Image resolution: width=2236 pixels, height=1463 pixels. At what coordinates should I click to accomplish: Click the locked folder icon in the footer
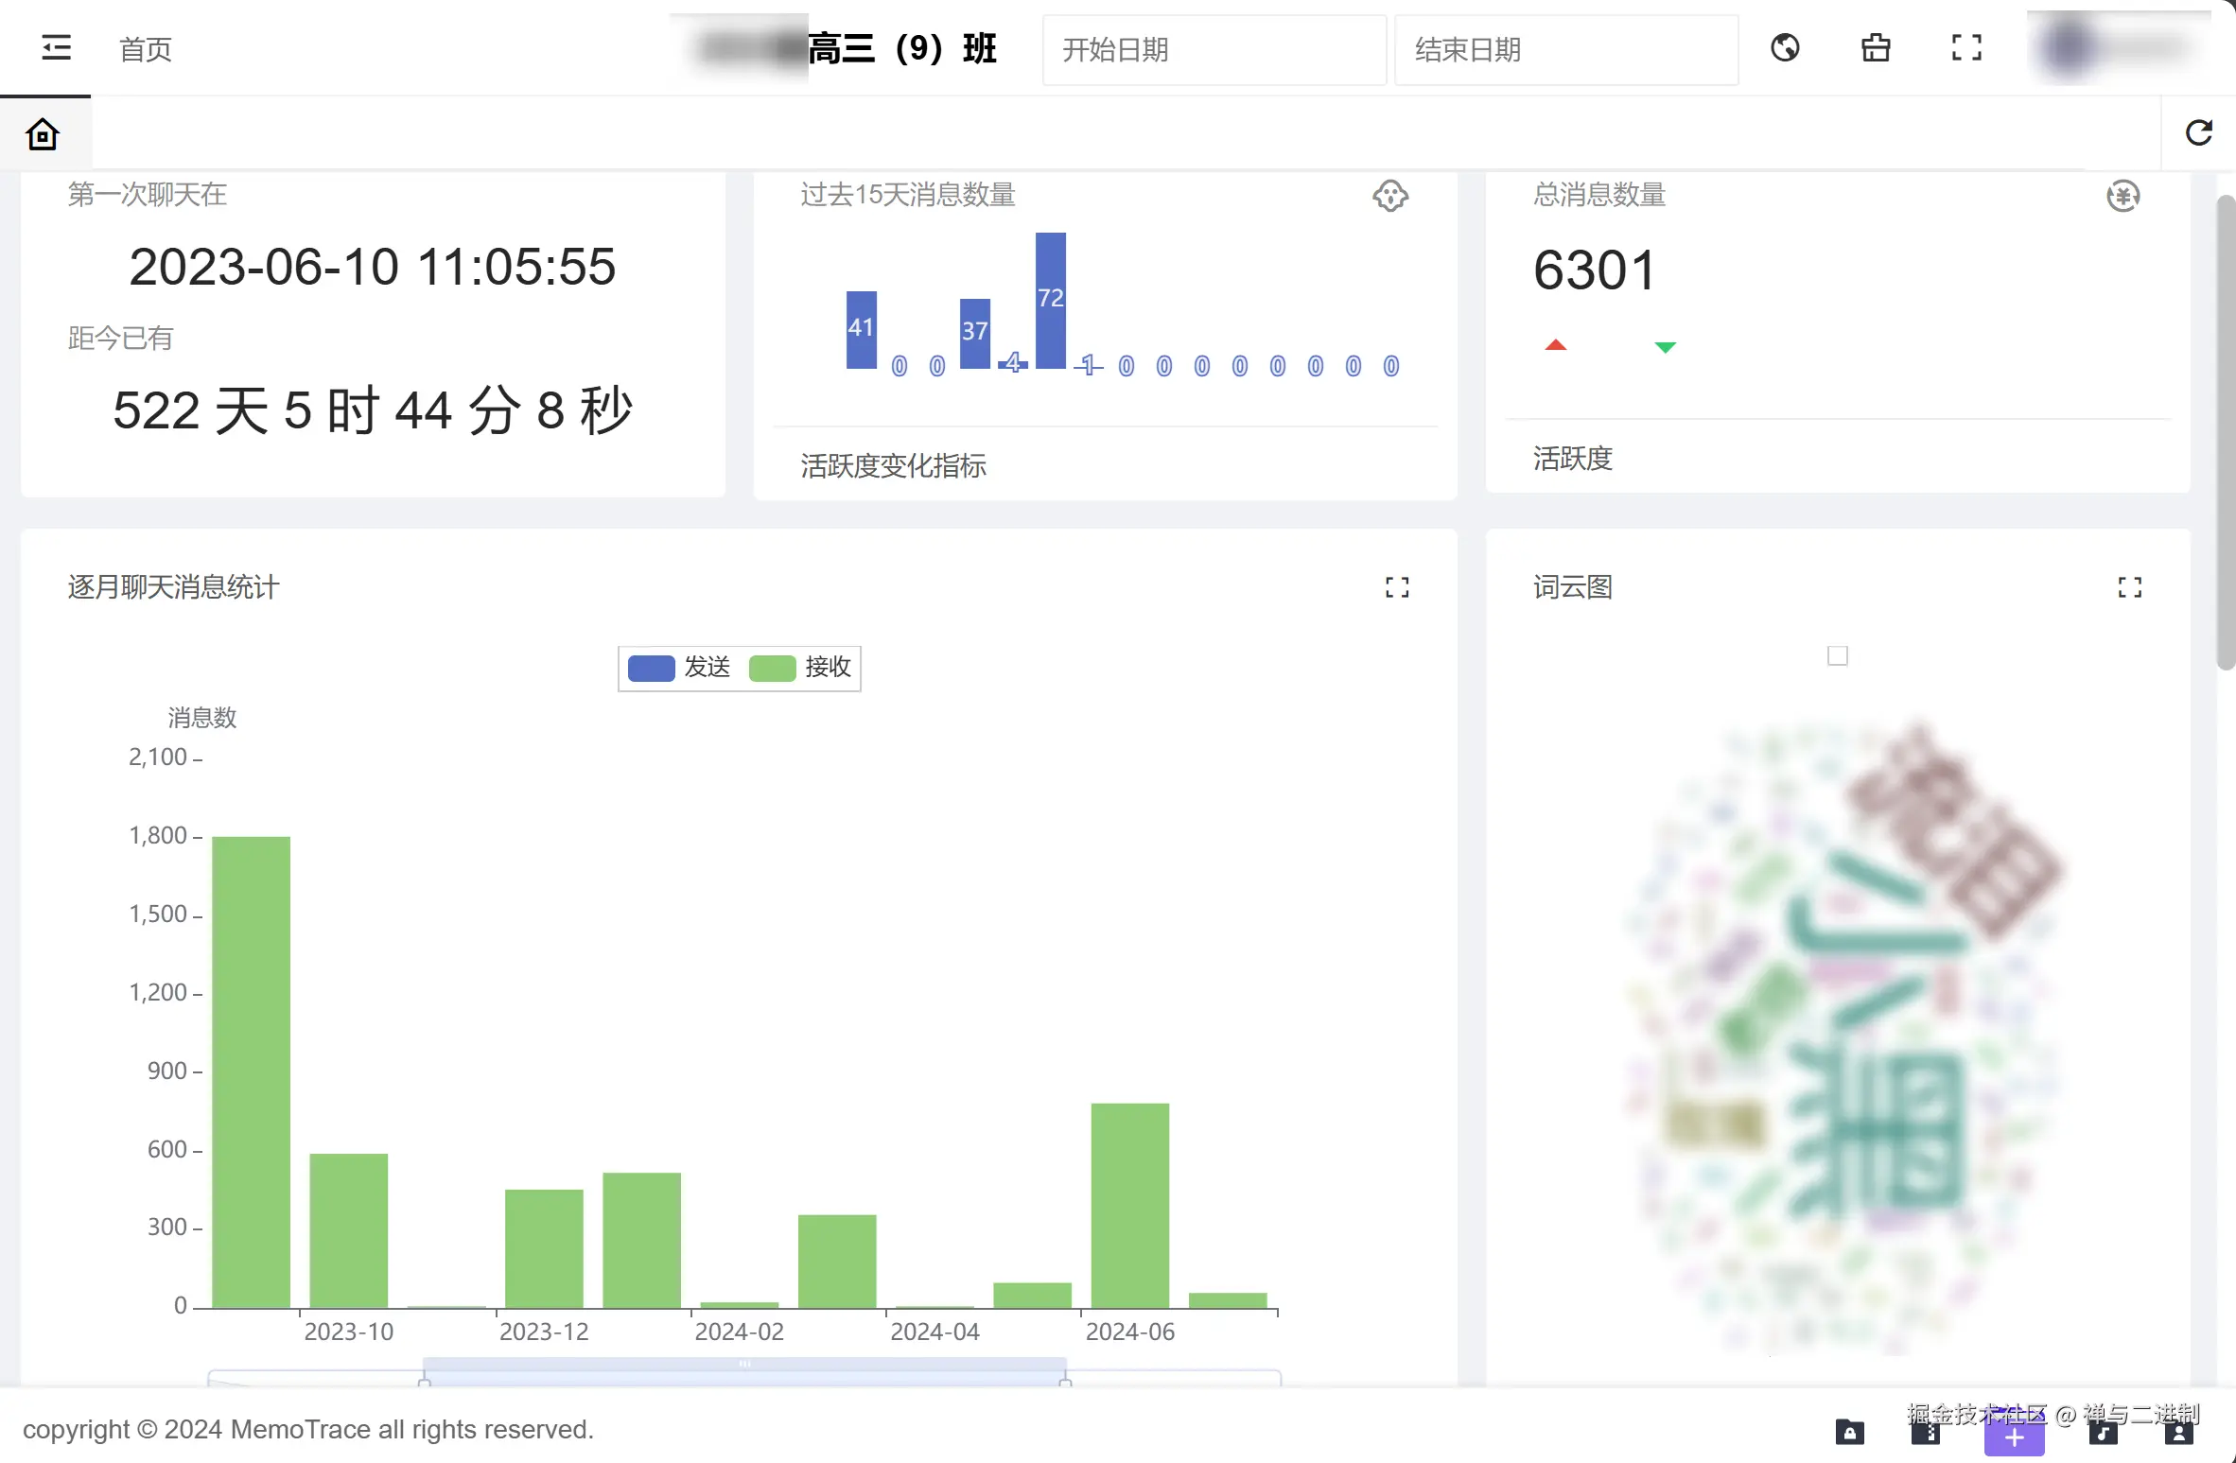[x=1849, y=1433]
